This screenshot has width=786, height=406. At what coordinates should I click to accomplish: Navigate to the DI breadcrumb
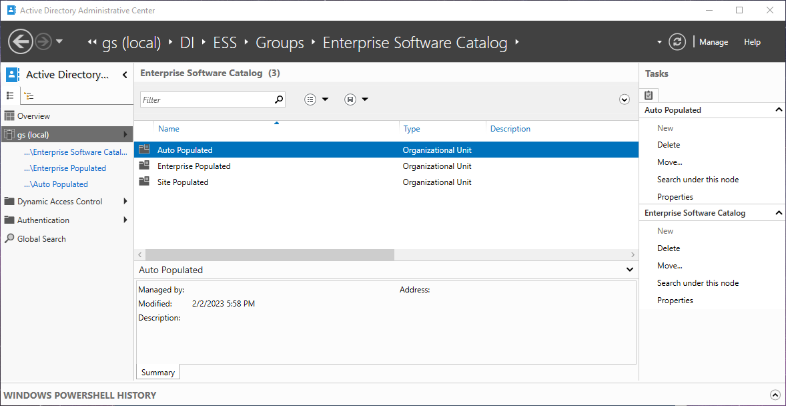[187, 43]
